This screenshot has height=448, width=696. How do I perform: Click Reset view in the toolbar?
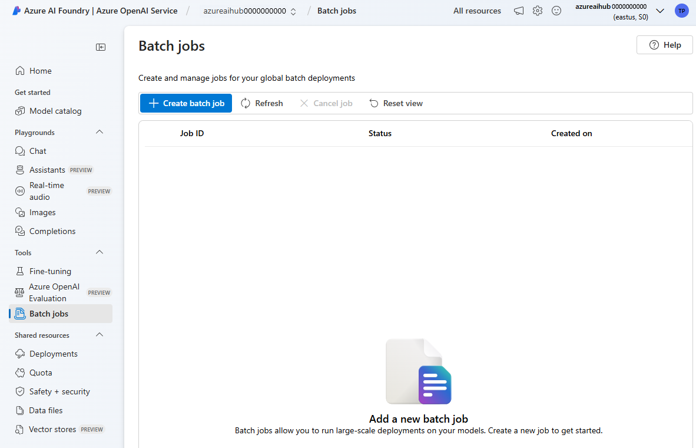[396, 103]
